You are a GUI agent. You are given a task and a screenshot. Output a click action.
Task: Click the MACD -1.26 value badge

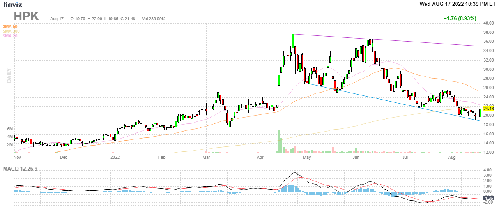(488, 199)
